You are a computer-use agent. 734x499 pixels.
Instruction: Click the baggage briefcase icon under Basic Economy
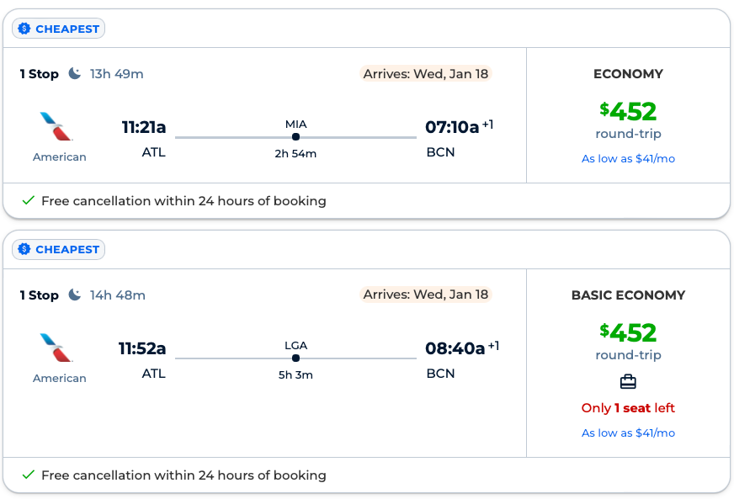click(628, 382)
